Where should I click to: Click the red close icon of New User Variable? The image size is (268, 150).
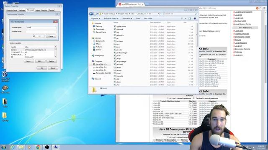(55, 22)
